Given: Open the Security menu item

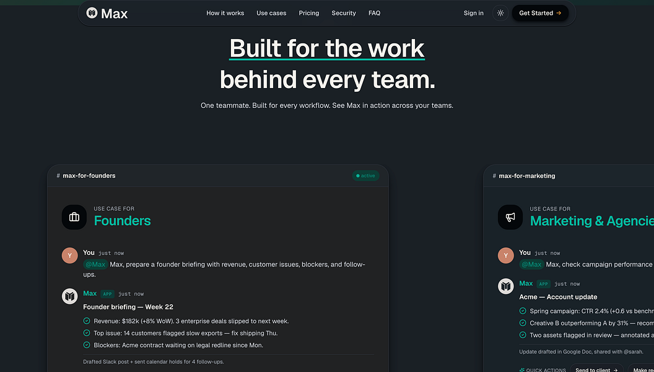Looking at the screenshot, I should (344, 13).
